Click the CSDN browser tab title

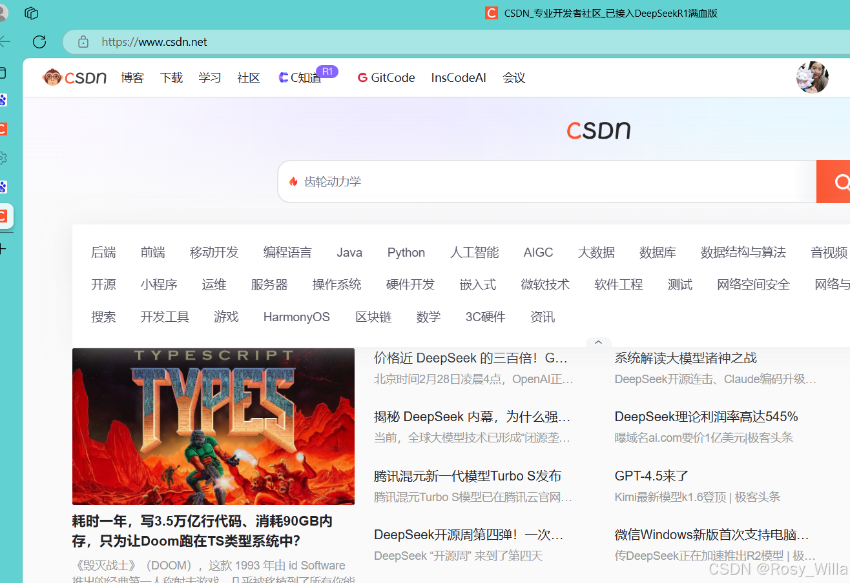click(610, 13)
